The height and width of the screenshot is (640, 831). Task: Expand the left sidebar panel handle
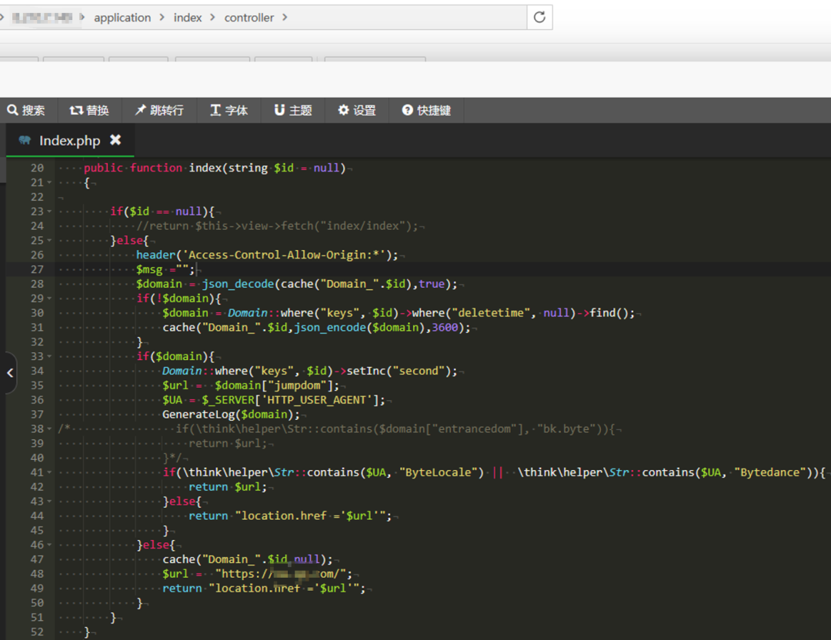pyautogui.click(x=9, y=373)
